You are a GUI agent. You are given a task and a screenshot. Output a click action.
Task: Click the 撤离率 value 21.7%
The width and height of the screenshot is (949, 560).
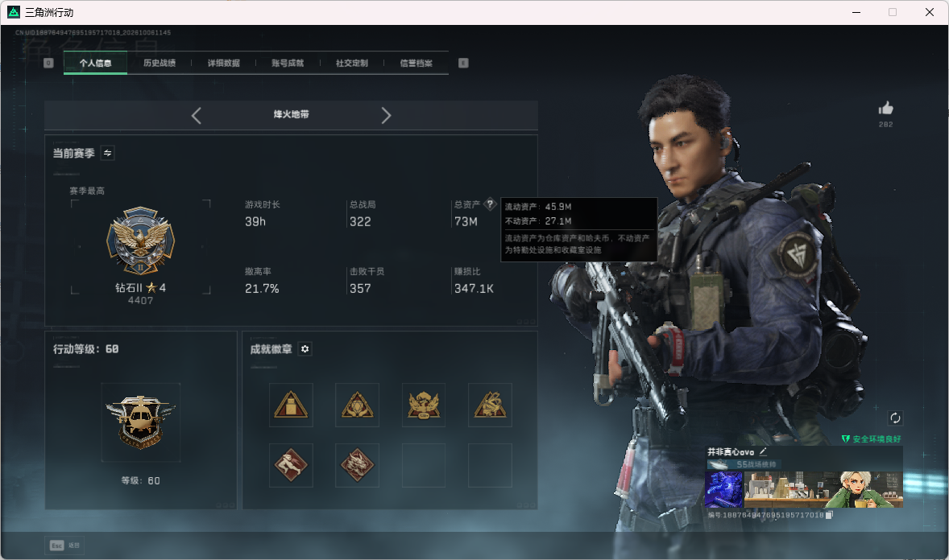click(x=262, y=289)
